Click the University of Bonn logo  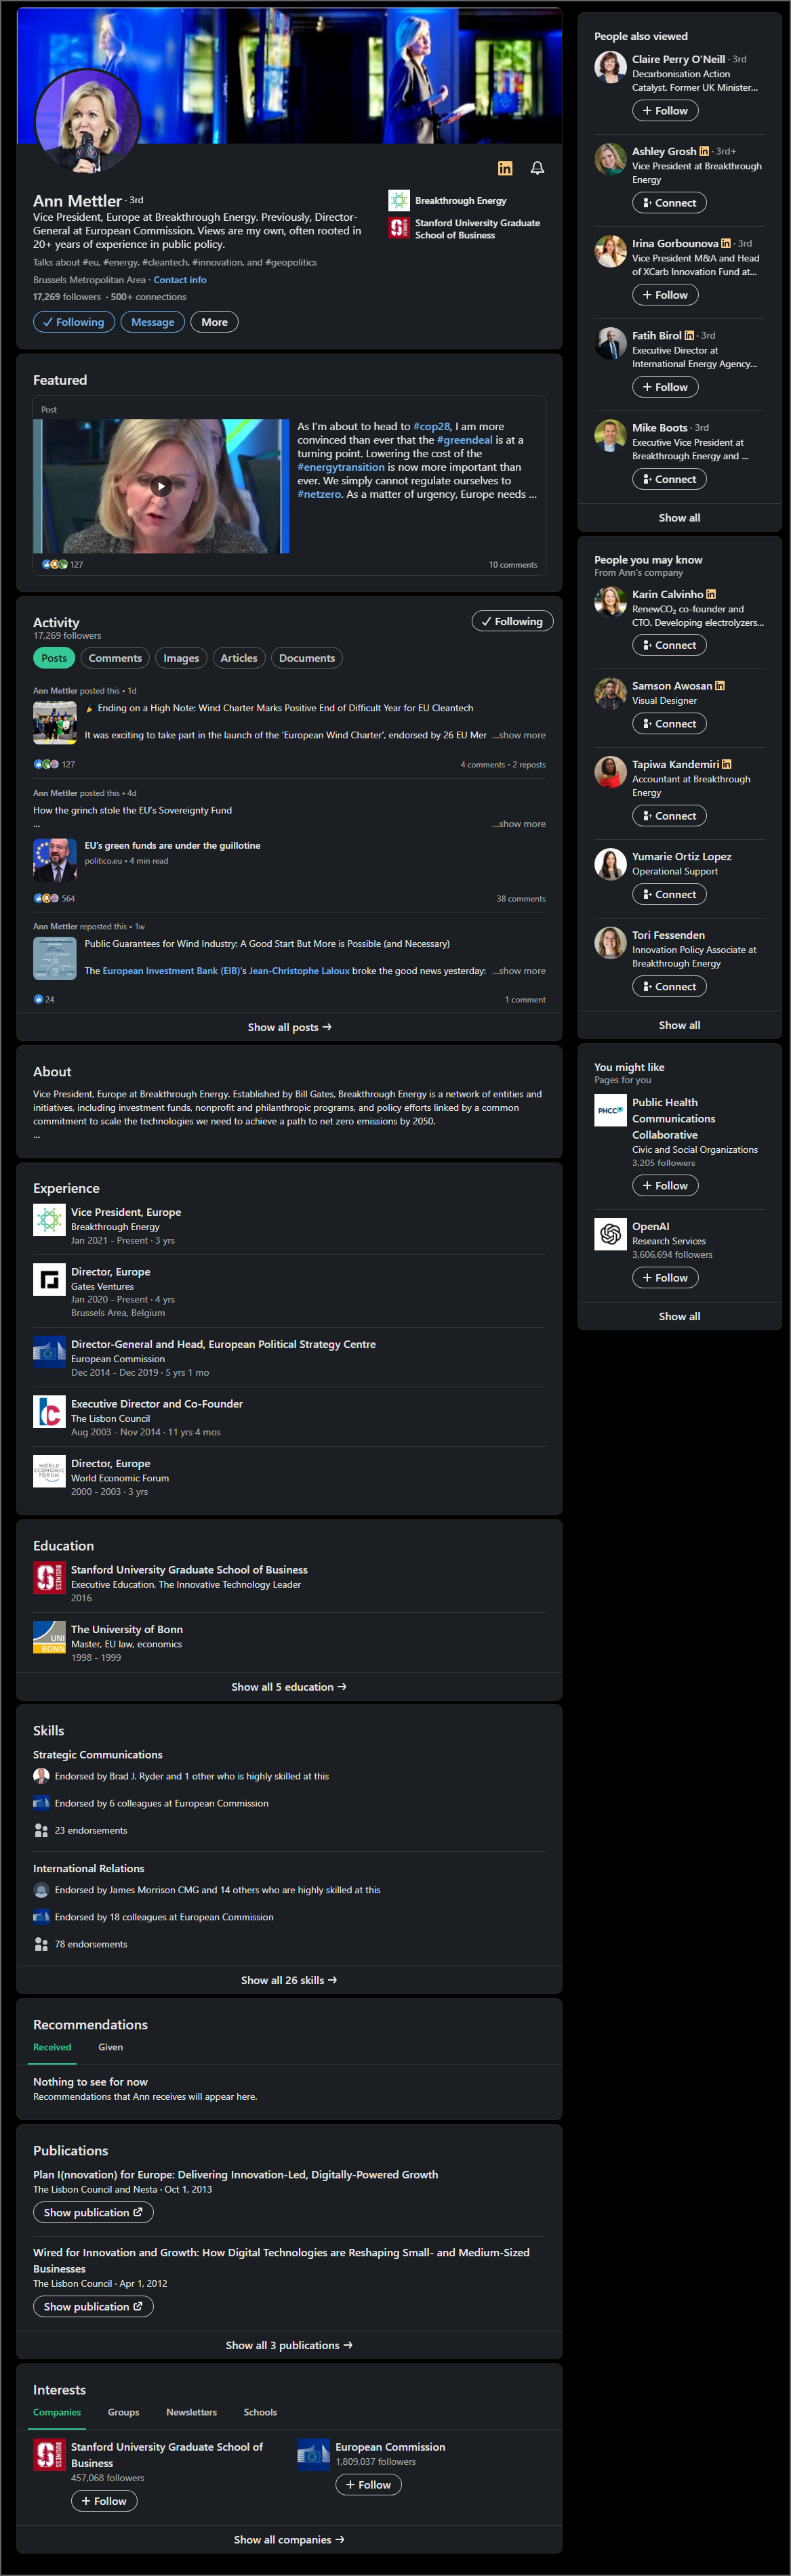pyautogui.click(x=49, y=1637)
